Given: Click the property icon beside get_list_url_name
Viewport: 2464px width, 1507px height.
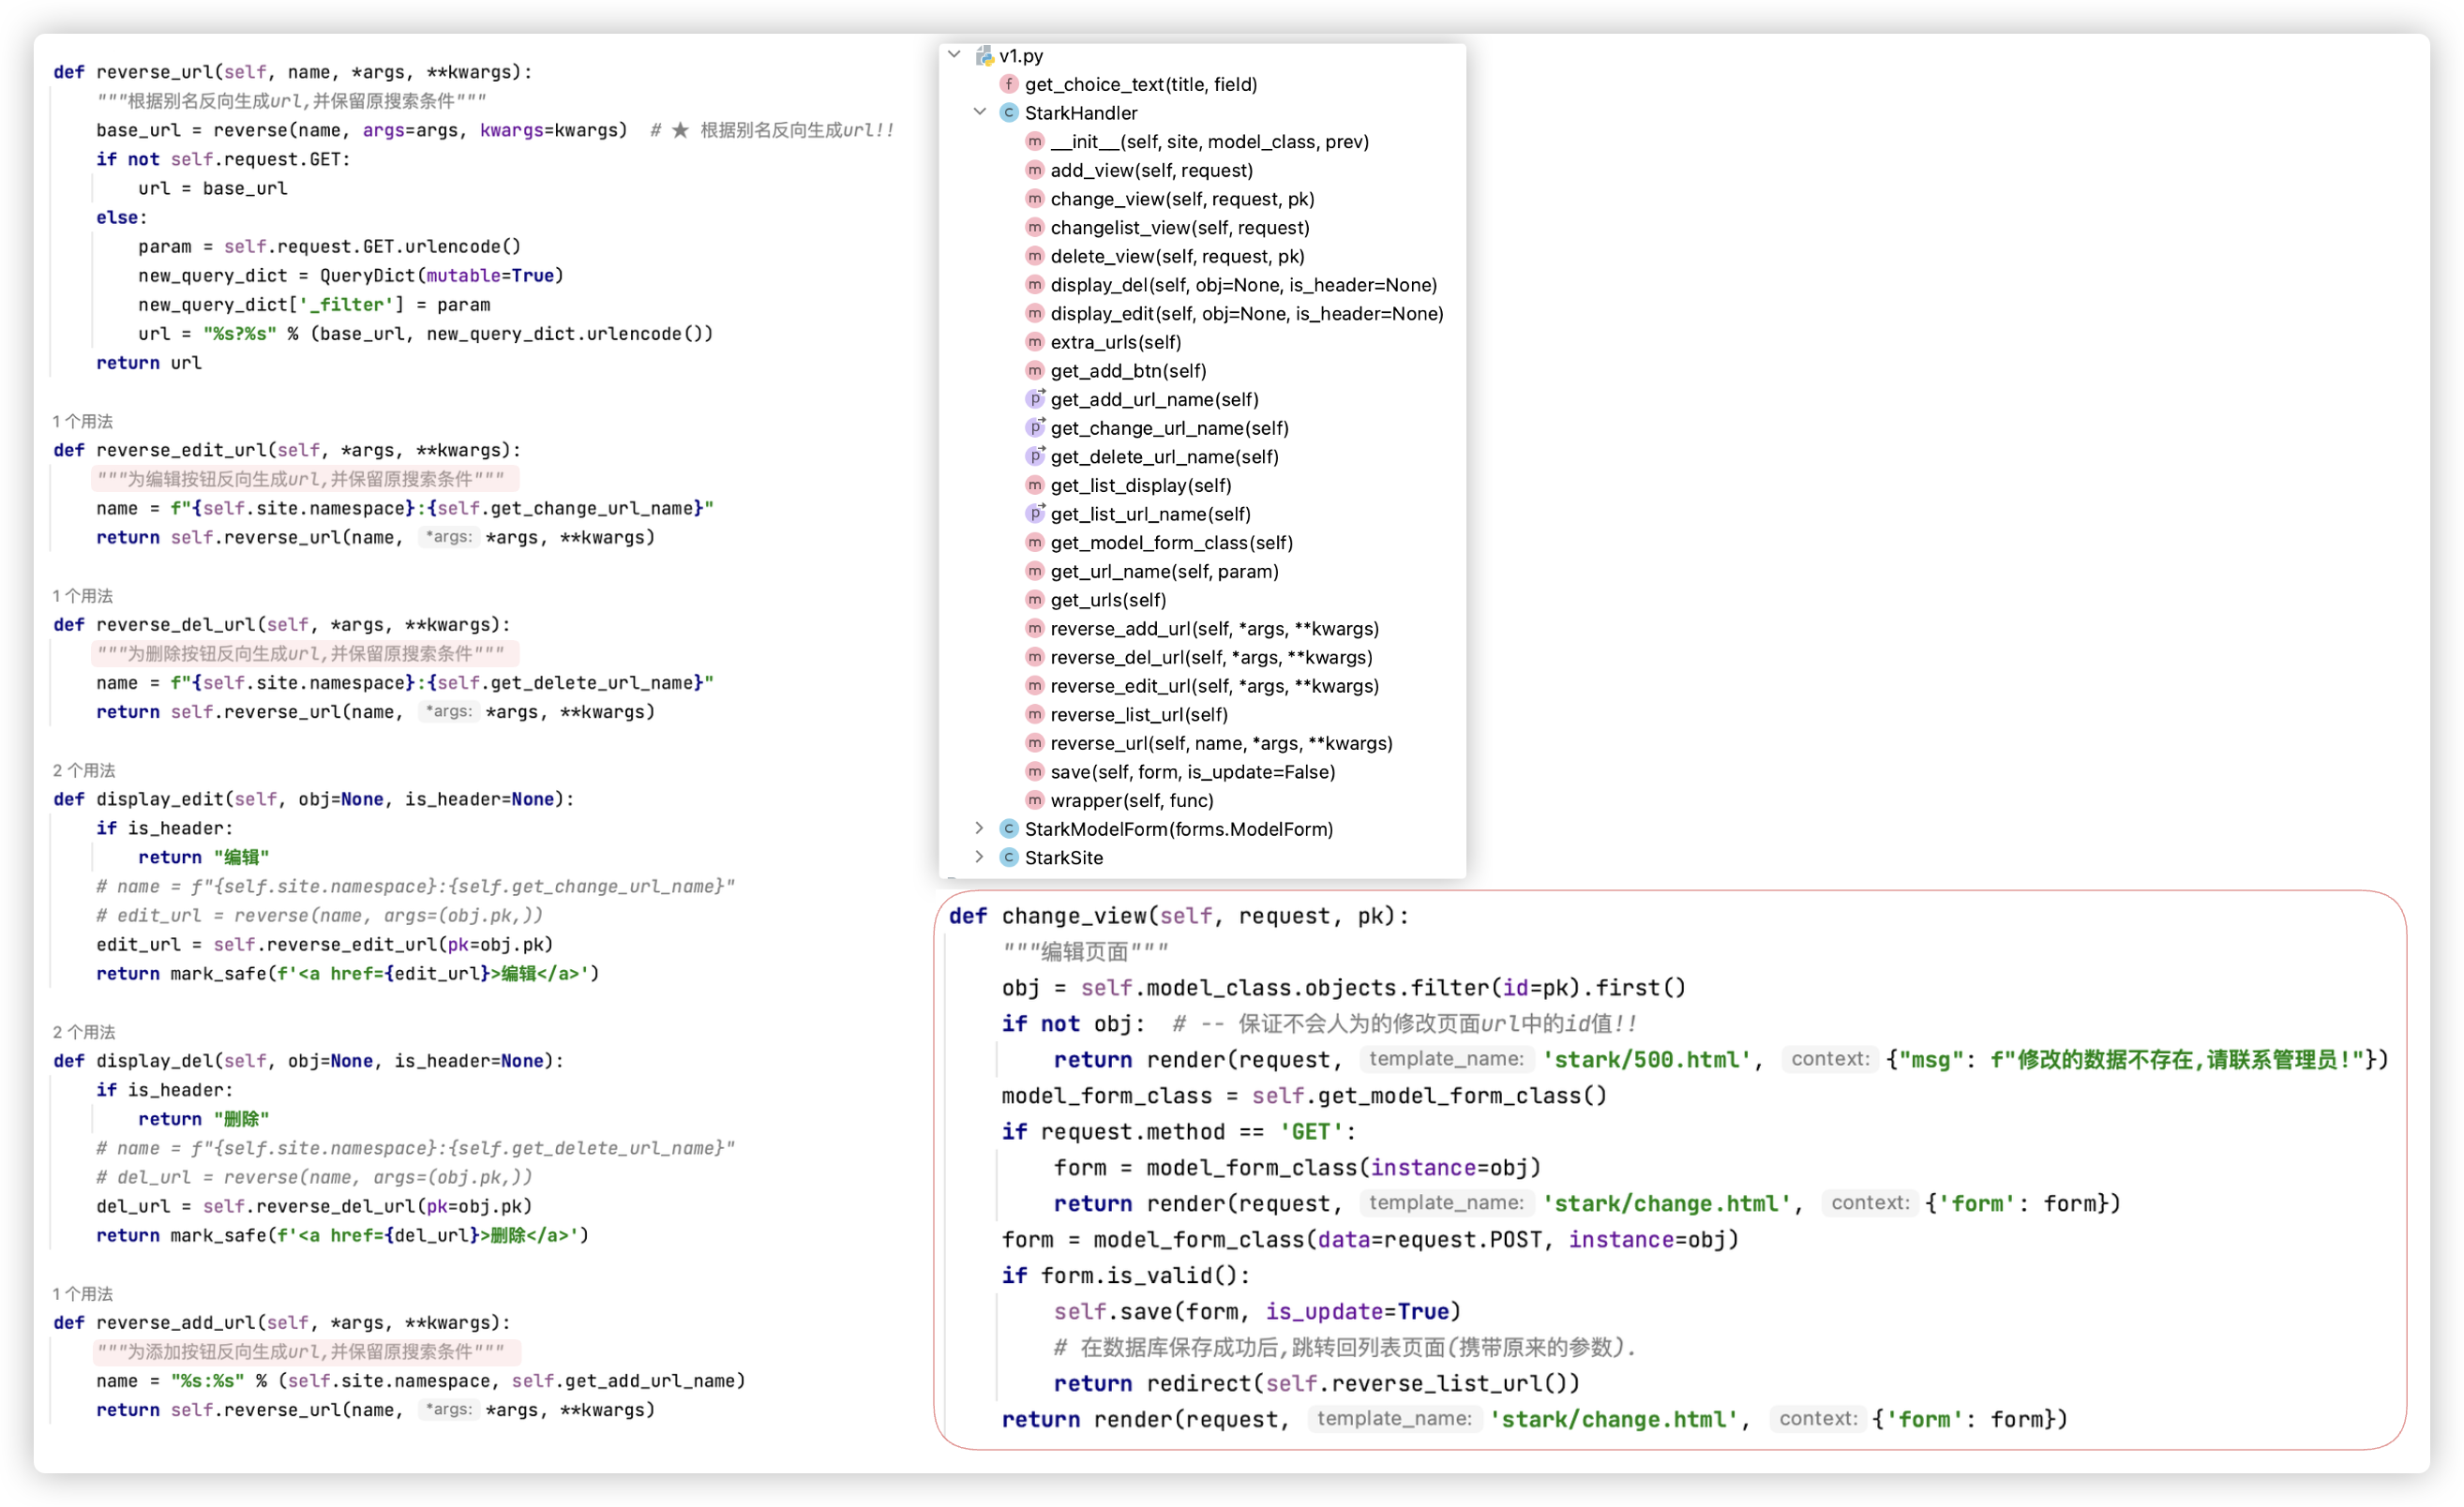Looking at the screenshot, I should point(1036,514).
